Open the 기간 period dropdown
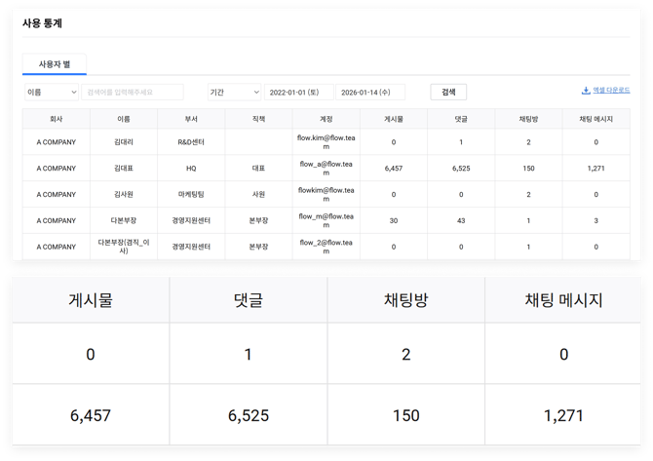The width and height of the screenshot is (653, 461). 234,93
